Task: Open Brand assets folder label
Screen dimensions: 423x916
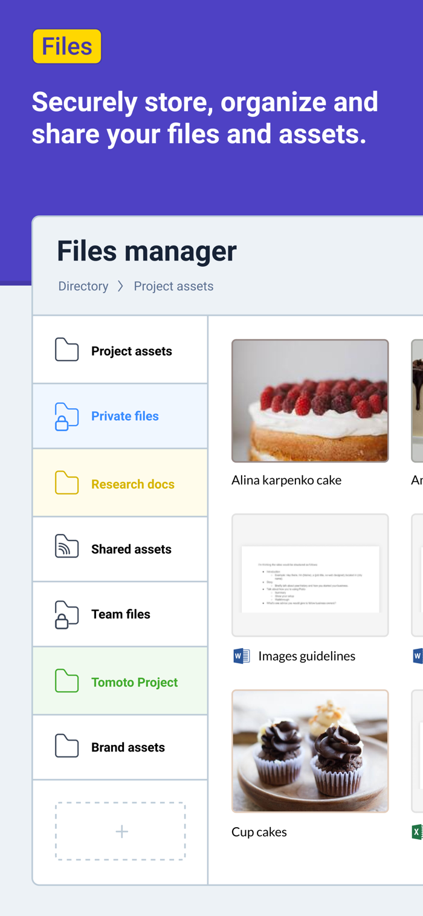Action: point(128,747)
